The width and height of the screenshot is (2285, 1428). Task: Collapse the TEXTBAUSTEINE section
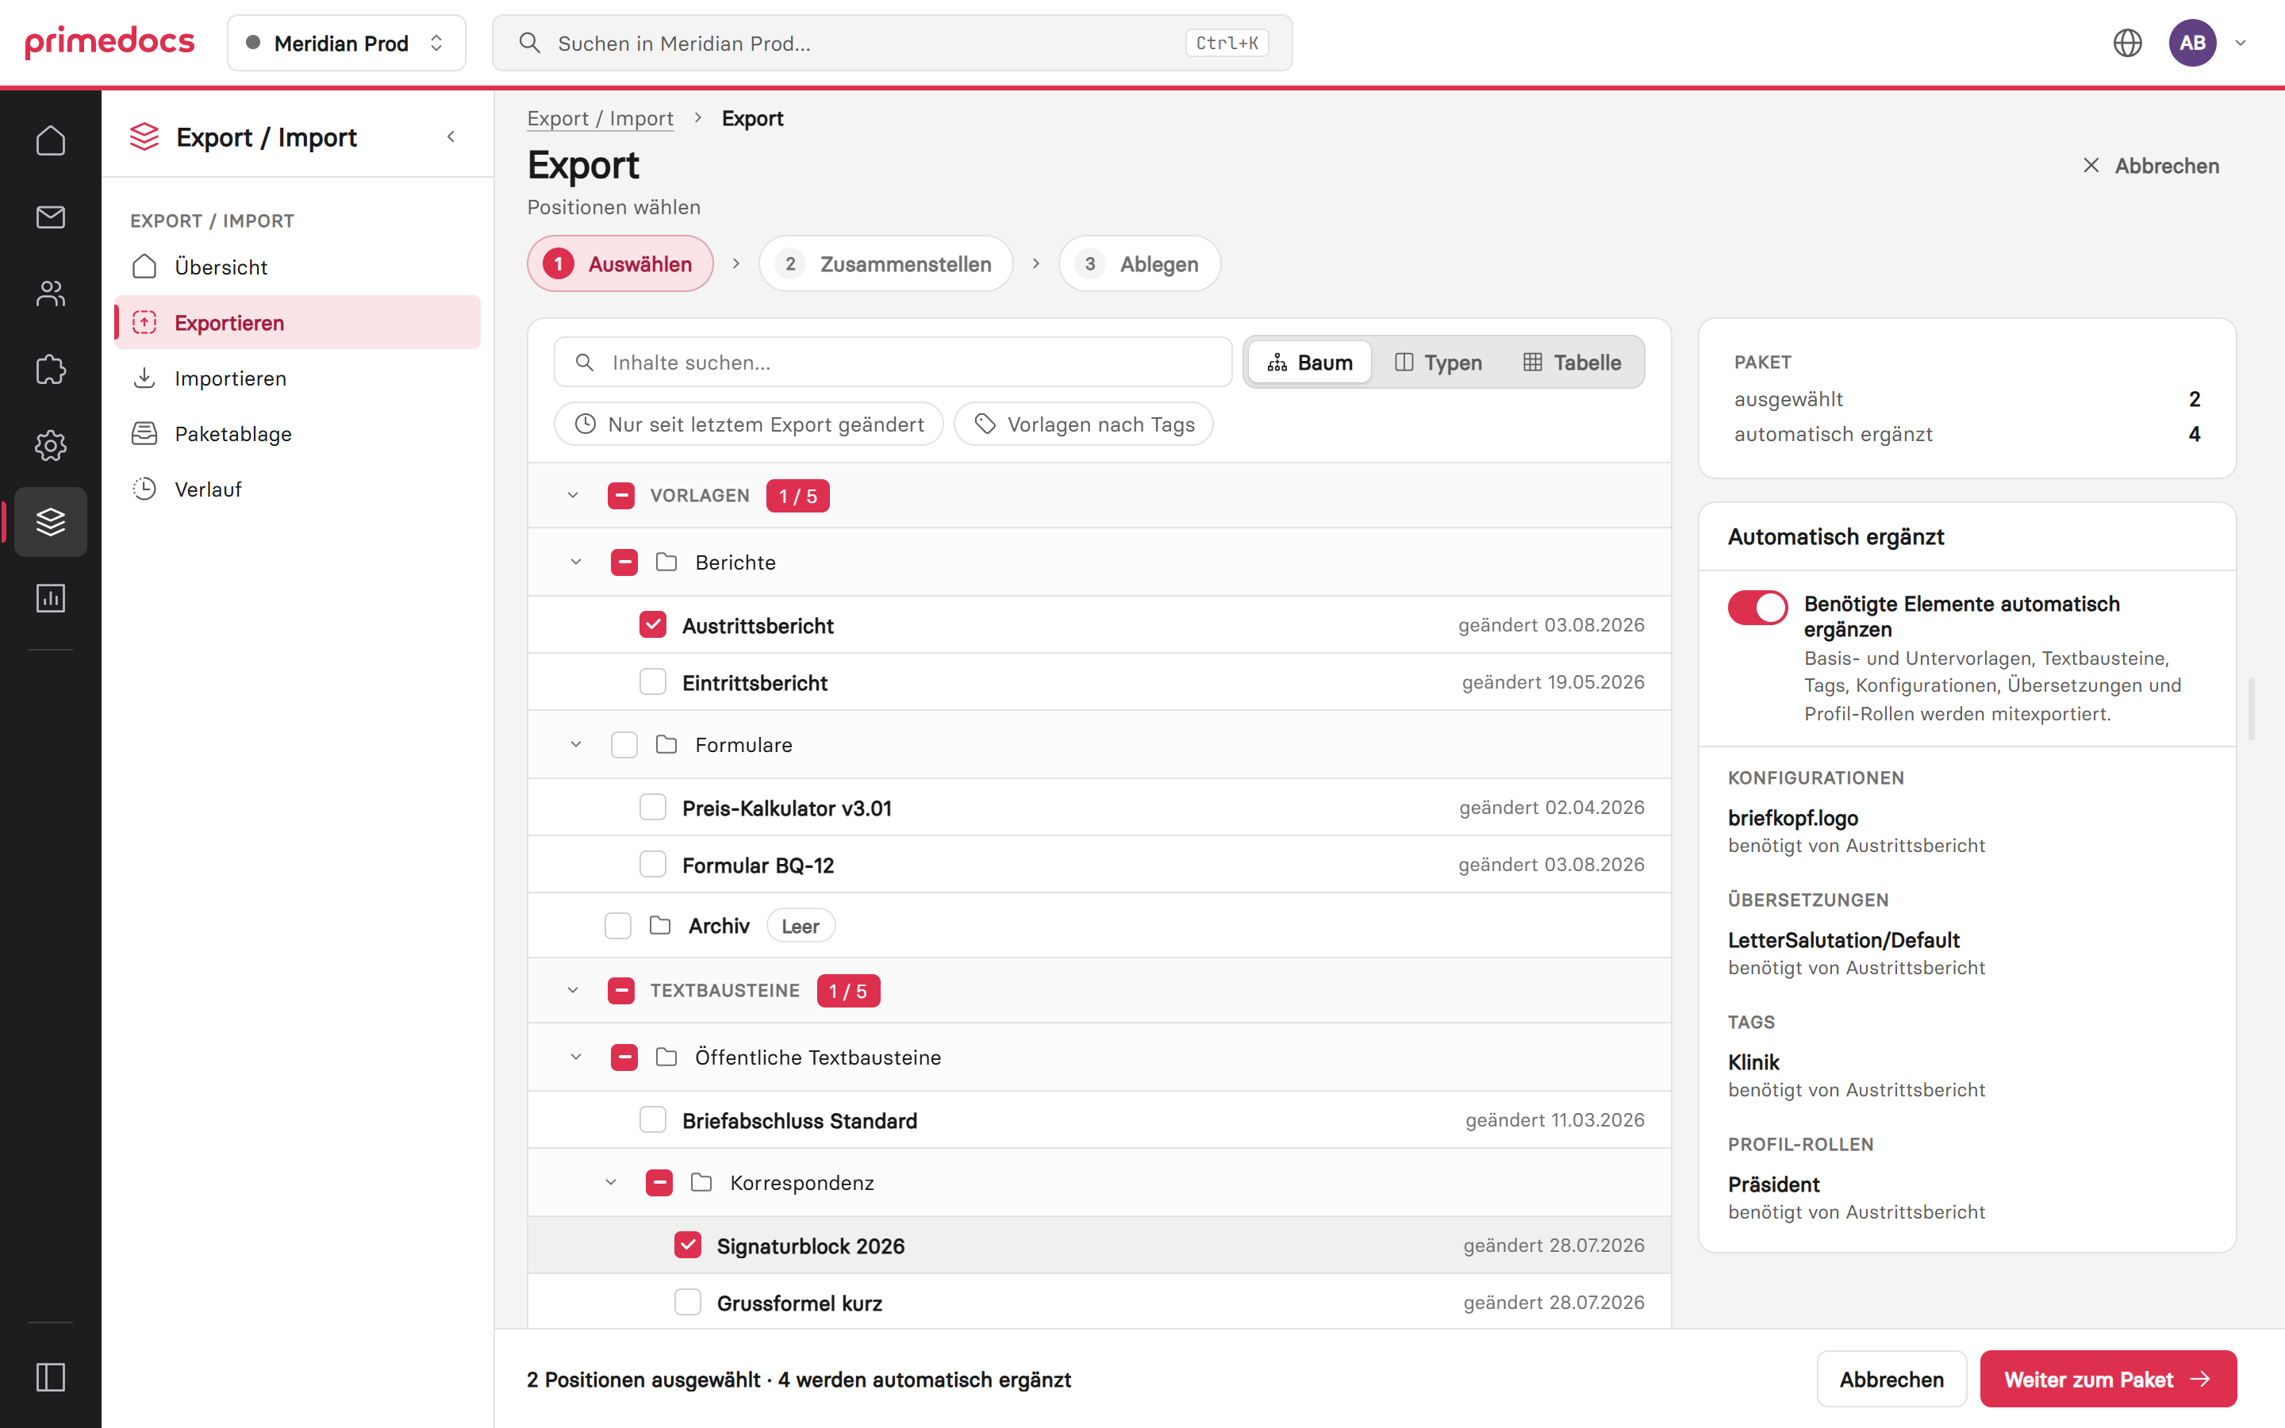point(572,990)
